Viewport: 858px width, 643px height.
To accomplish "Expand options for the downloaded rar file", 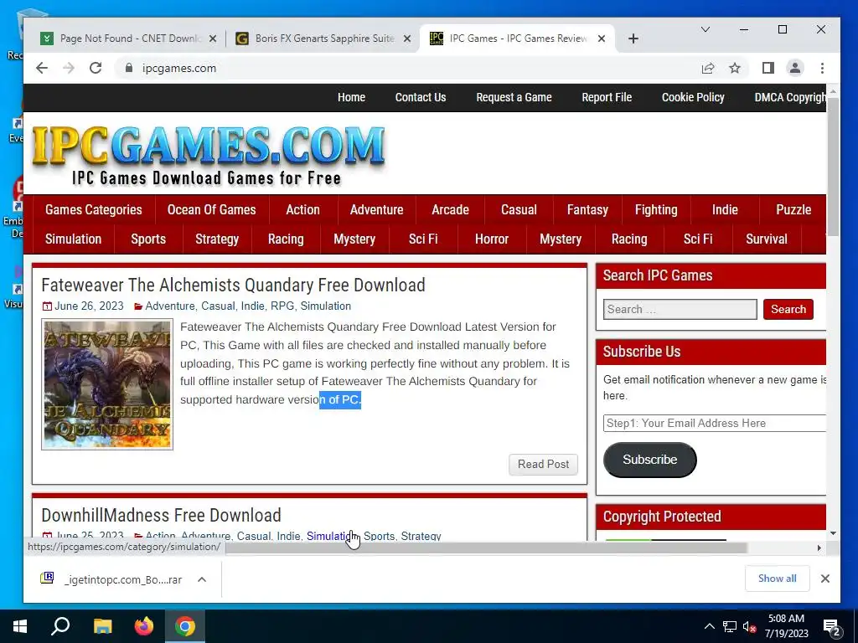I will click(x=202, y=579).
